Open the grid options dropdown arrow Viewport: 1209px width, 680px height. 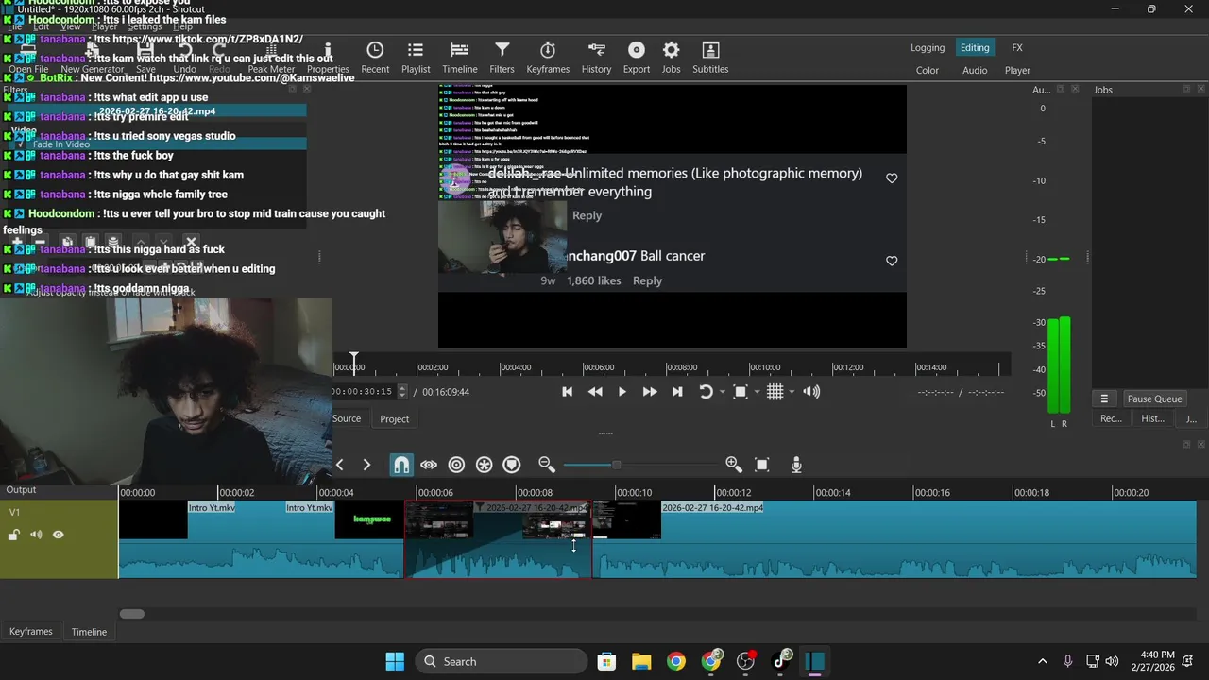(x=792, y=392)
